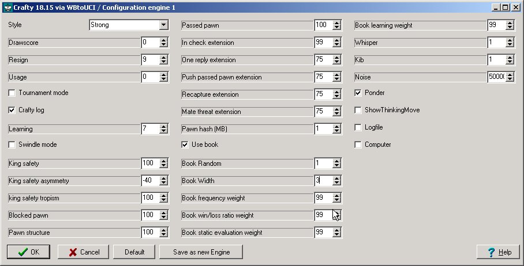Image resolution: width=524 pixels, height=266 pixels.
Task: Focus the Learning value field
Action: (x=150, y=128)
